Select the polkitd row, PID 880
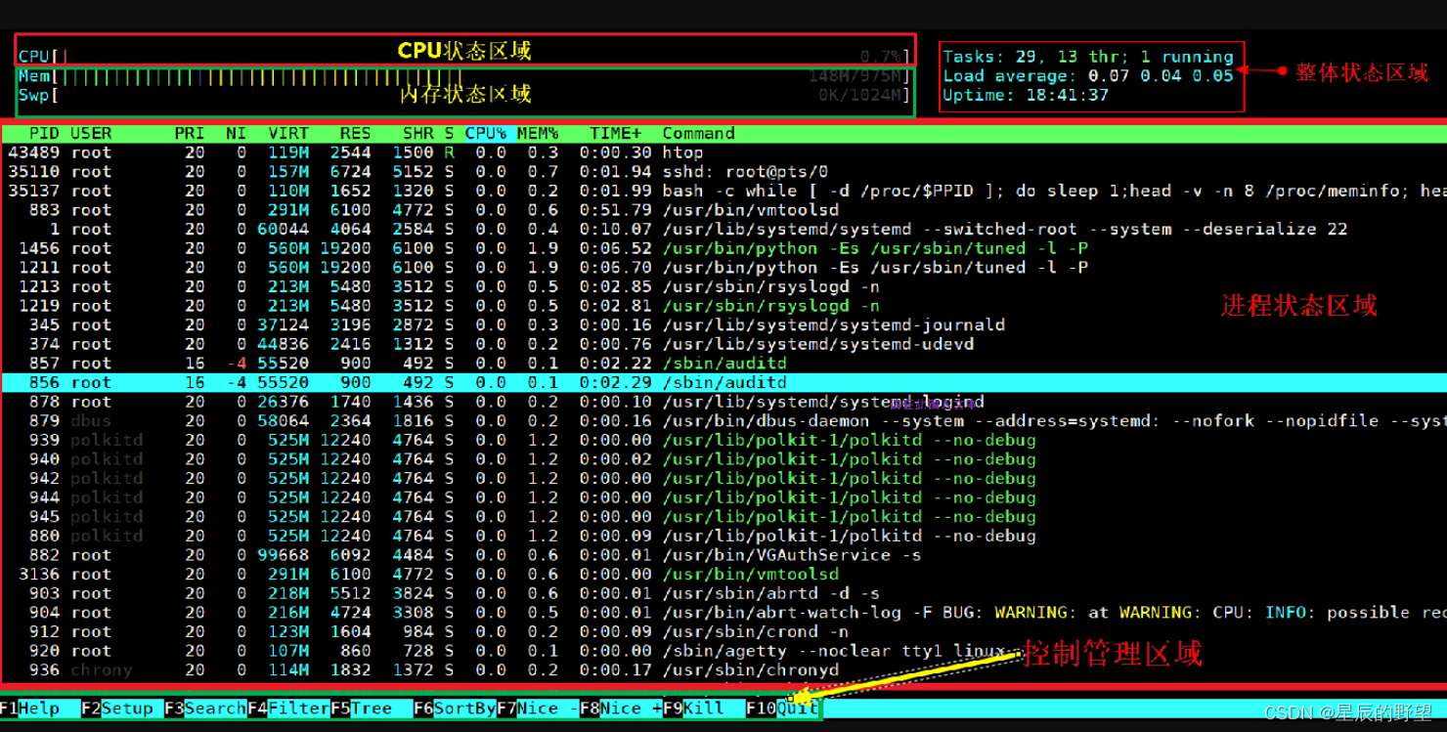The height and width of the screenshot is (732, 1447). pyautogui.click(x=723, y=537)
